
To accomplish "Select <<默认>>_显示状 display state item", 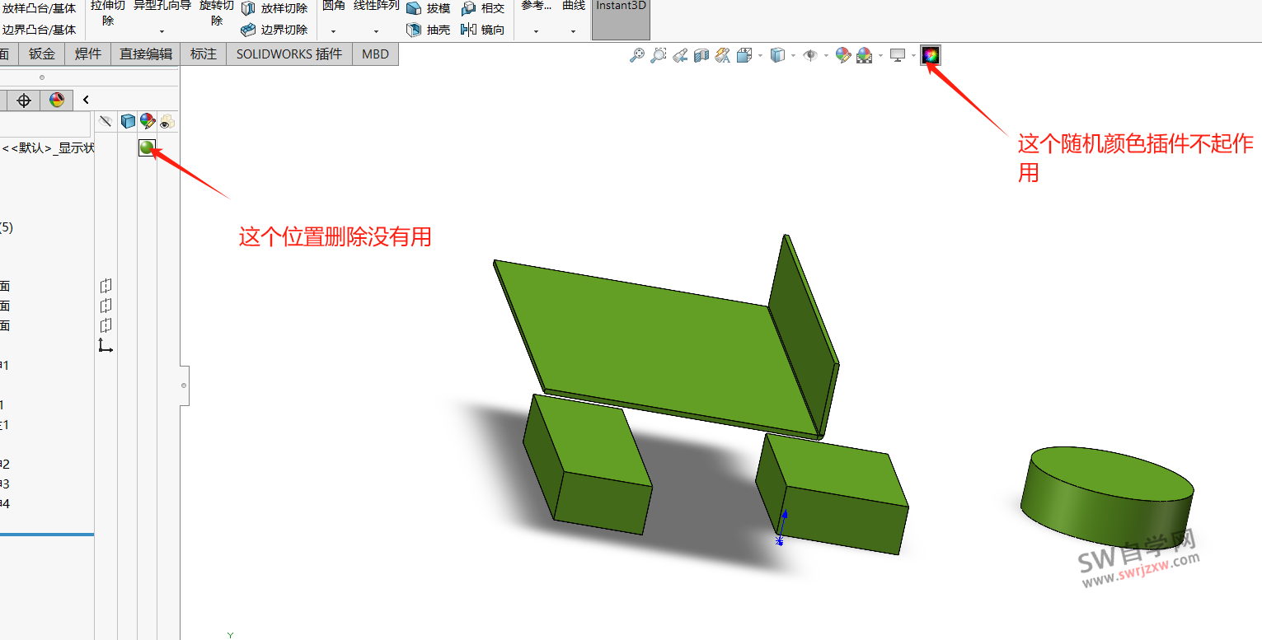I will (48, 149).
